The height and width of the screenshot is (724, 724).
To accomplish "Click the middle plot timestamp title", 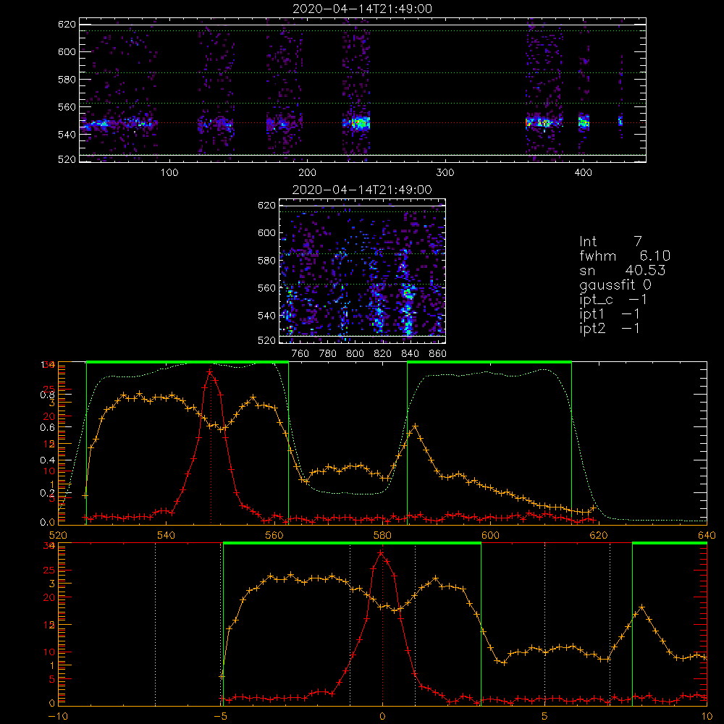I will click(363, 190).
